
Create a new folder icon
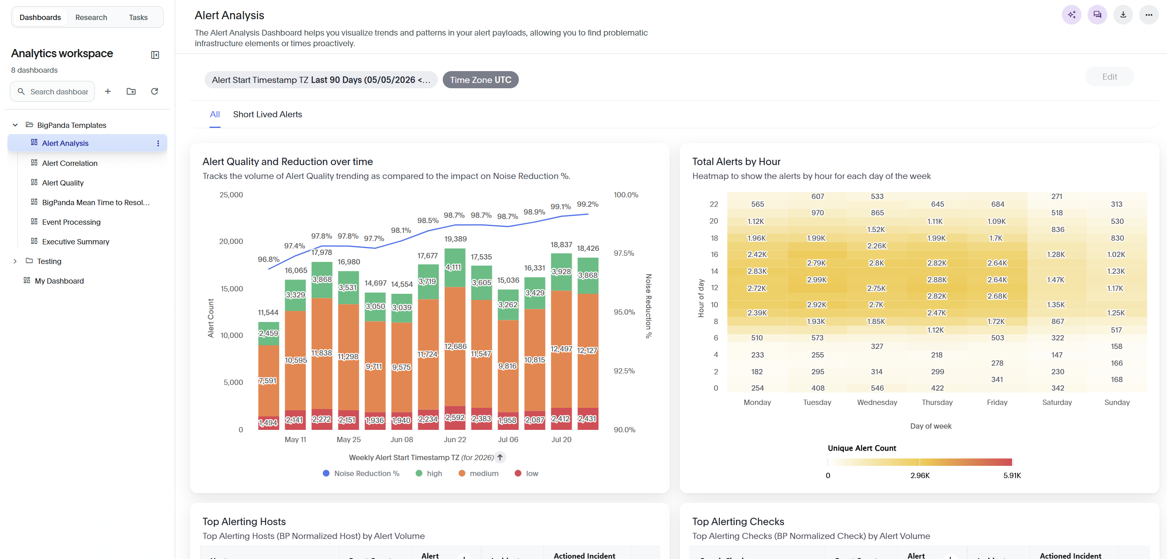pos(131,92)
